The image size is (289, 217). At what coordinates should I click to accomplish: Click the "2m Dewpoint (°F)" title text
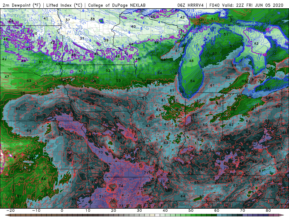coord(21,5)
